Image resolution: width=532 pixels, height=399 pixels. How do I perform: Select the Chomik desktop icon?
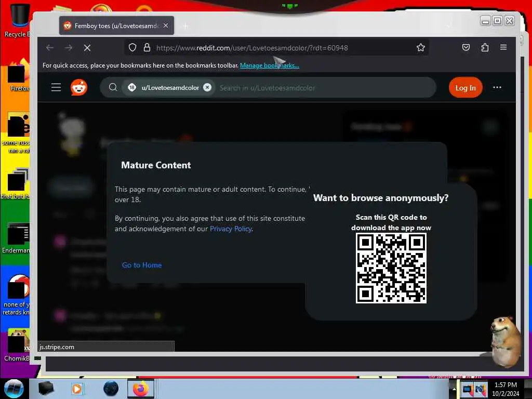point(17,345)
